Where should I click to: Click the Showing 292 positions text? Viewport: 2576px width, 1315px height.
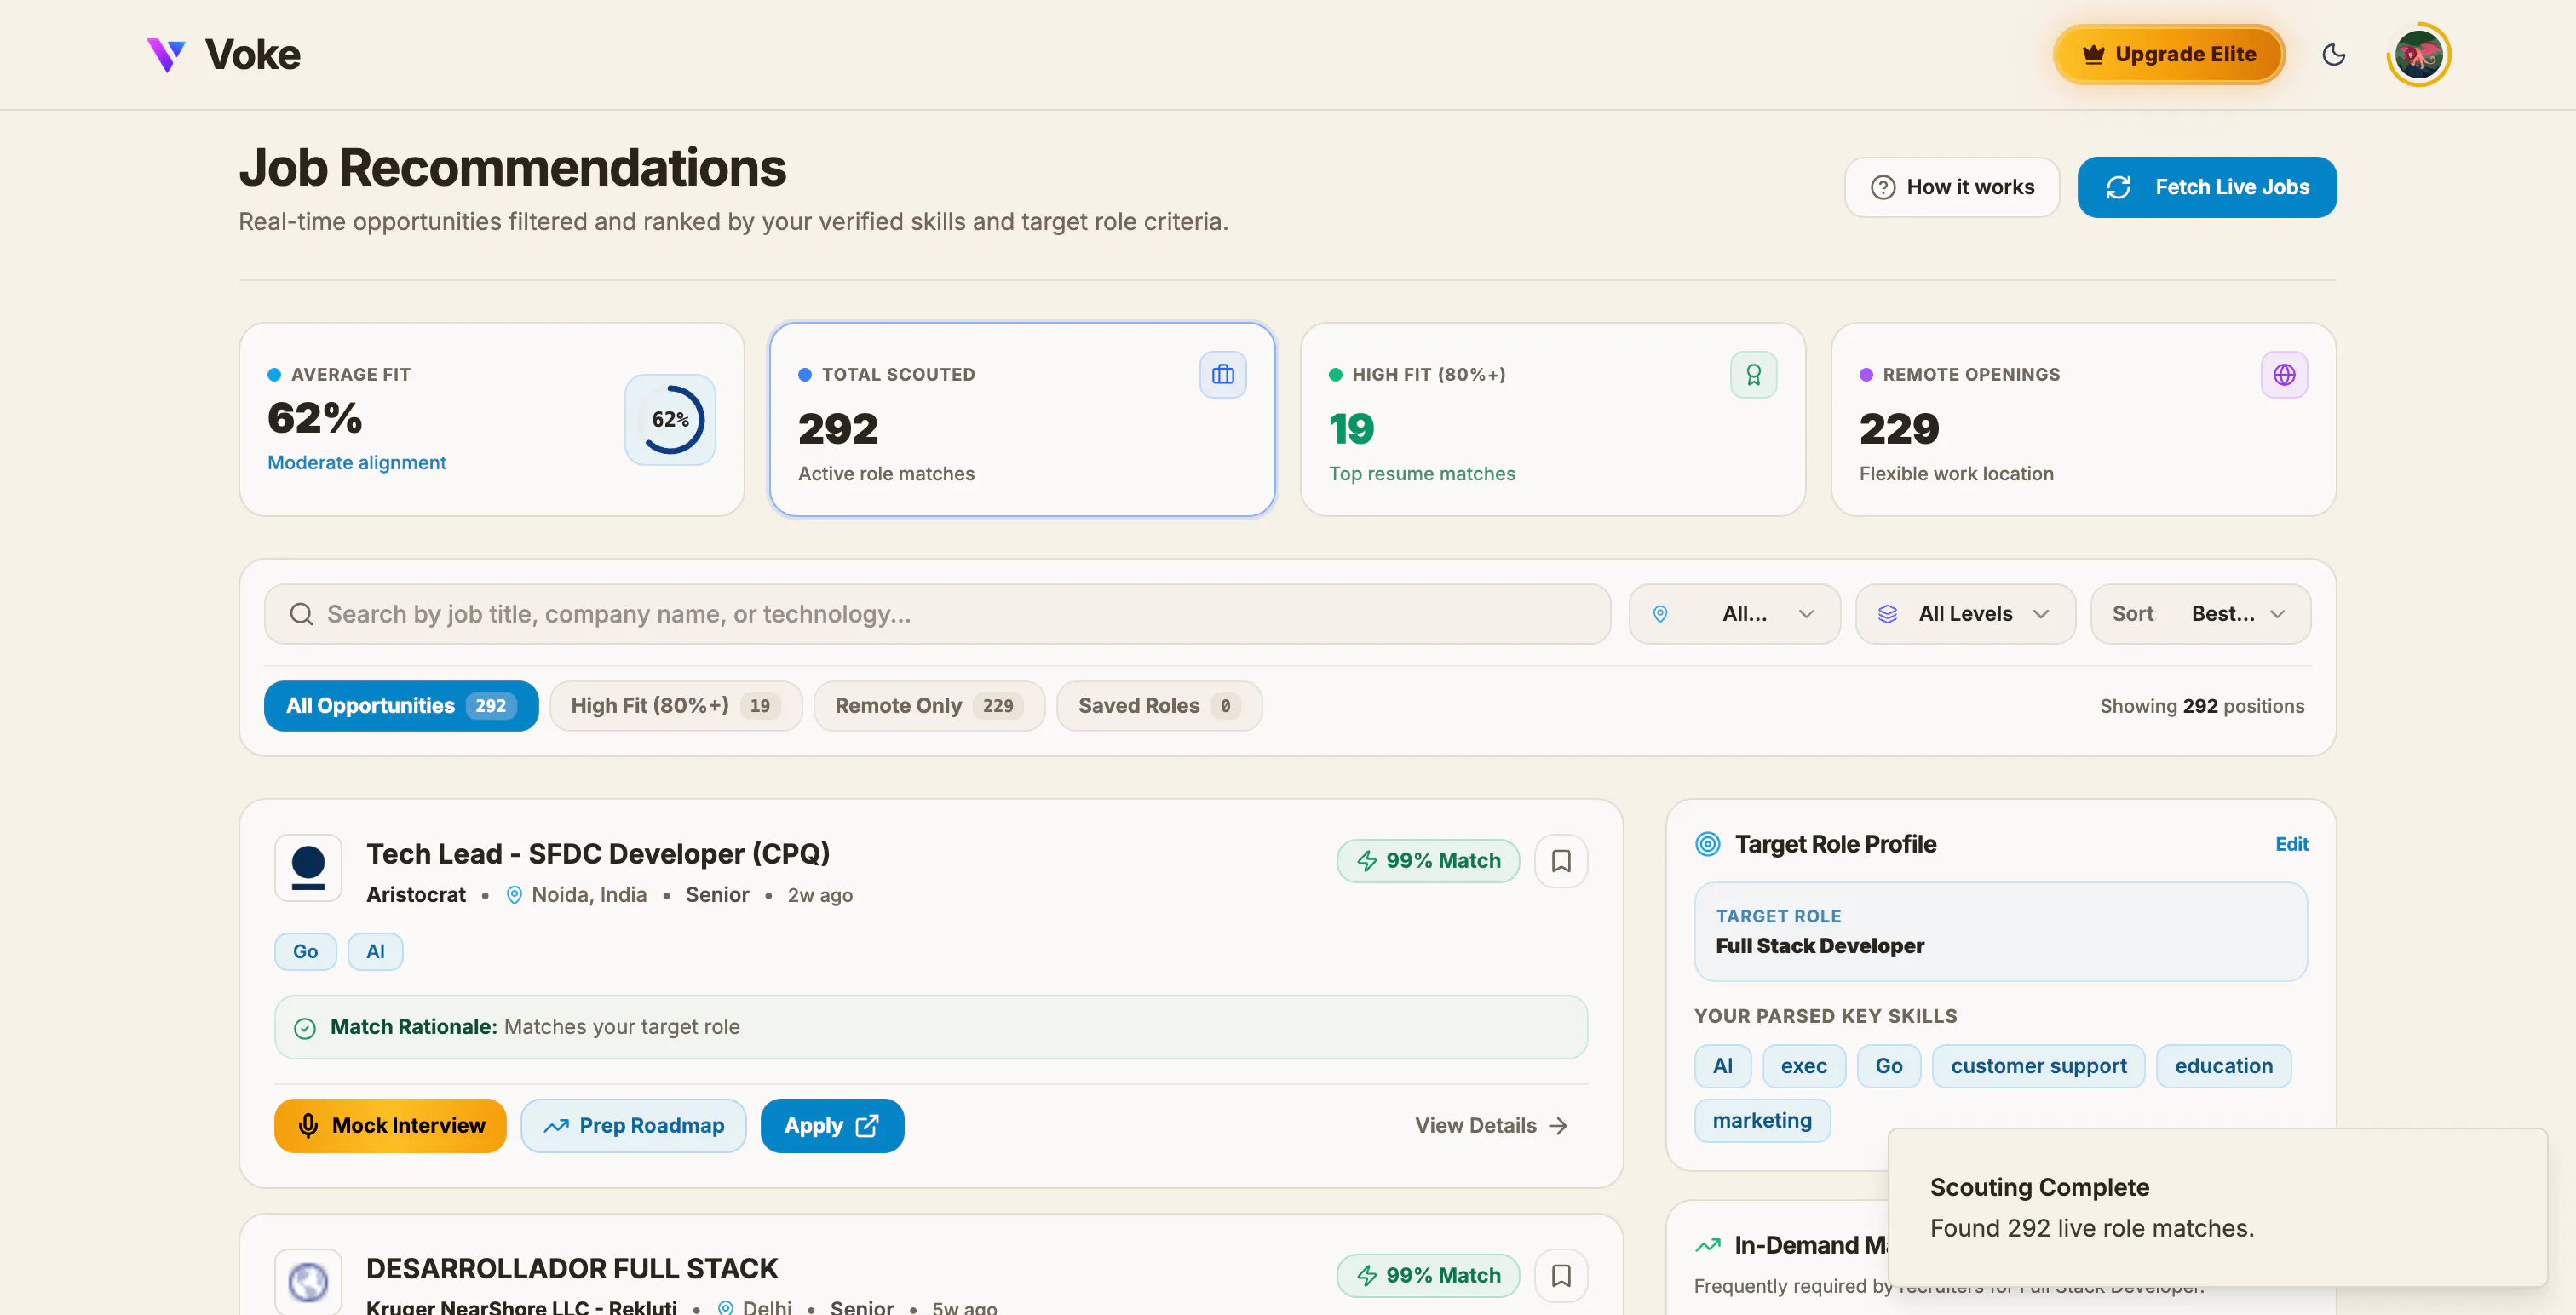click(x=2201, y=706)
